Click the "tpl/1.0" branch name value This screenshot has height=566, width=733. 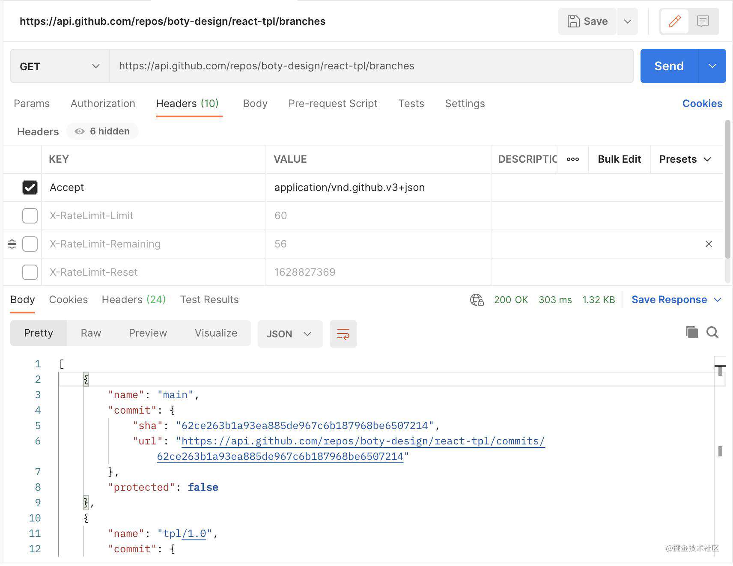click(185, 533)
